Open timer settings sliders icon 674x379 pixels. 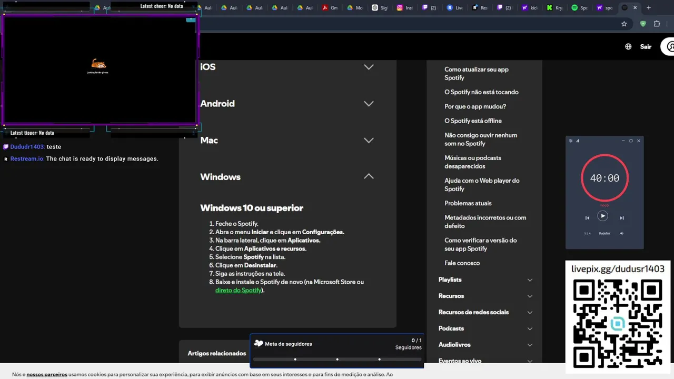[x=571, y=141]
